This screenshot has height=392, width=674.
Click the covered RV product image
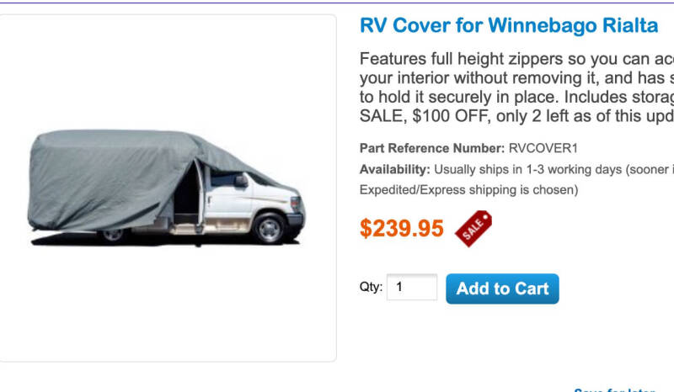167,188
